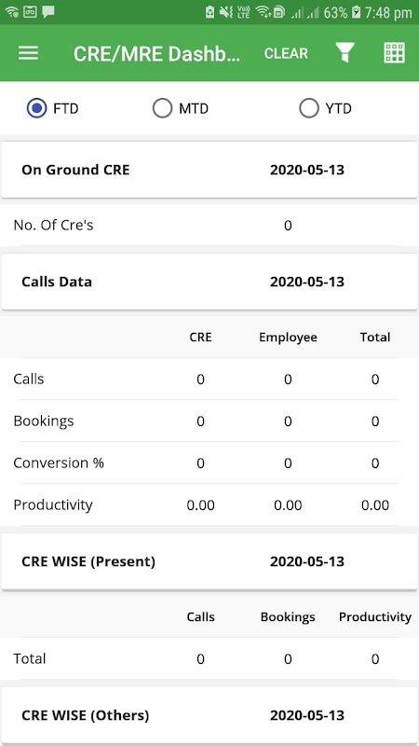Expand the CRE WISE (Present) header
The height and width of the screenshot is (746, 419).
click(209, 561)
